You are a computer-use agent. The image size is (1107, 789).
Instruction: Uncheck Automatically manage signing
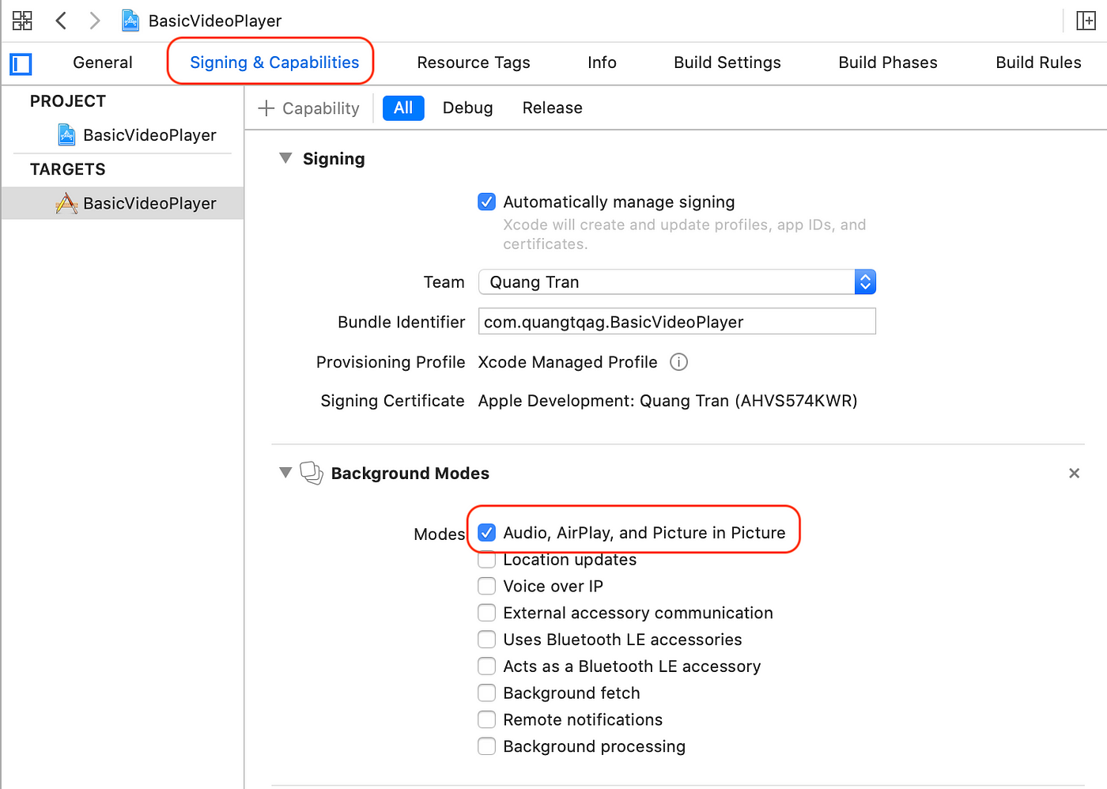tap(486, 202)
